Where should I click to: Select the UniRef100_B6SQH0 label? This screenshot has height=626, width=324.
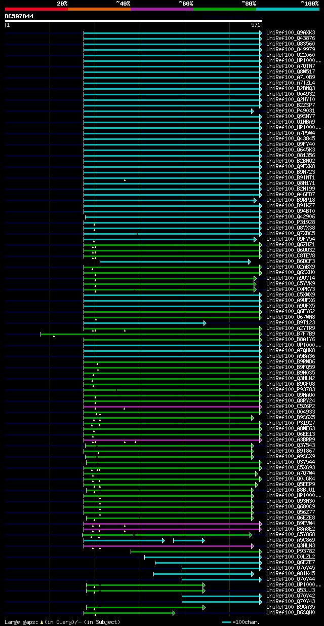(291, 612)
